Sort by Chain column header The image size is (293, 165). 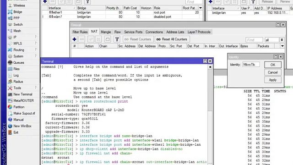pos(108,46)
